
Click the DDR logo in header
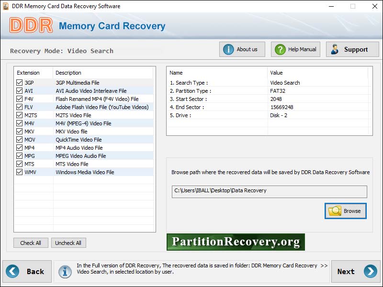(x=31, y=25)
